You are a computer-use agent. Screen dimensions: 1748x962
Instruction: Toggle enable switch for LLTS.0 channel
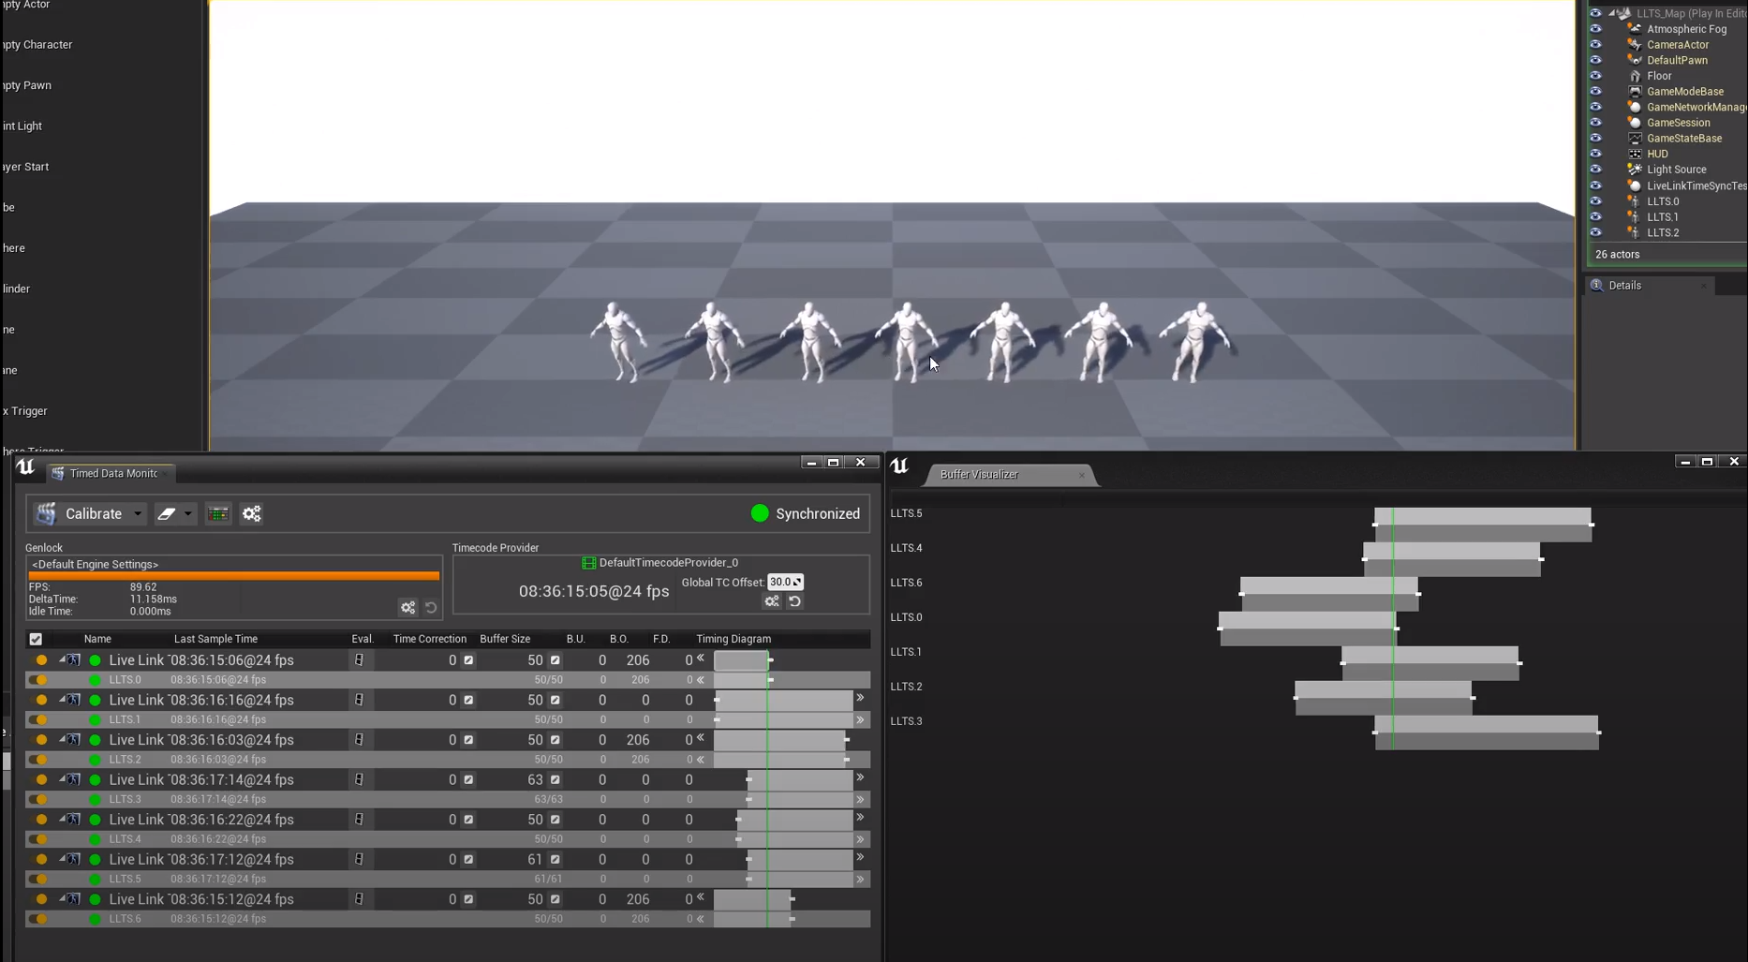point(38,680)
